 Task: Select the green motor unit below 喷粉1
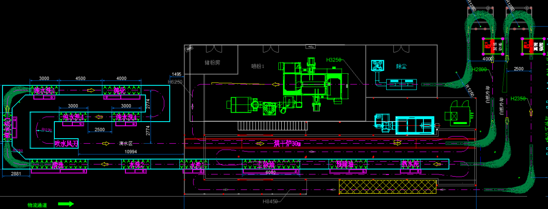coord(237,104)
